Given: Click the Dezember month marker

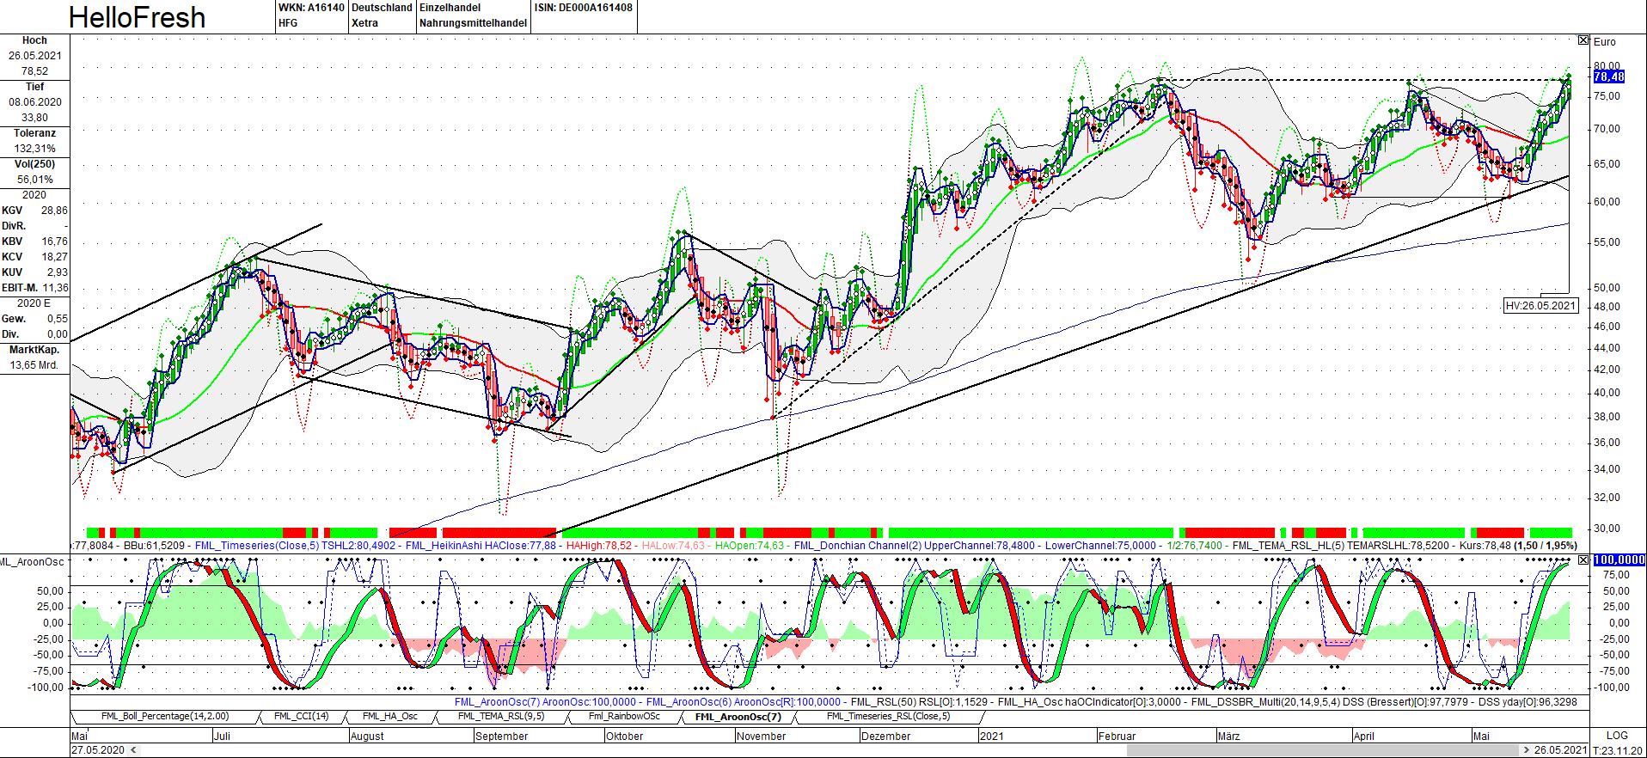Looking at the screenshot, I should [x=885, y=737].
